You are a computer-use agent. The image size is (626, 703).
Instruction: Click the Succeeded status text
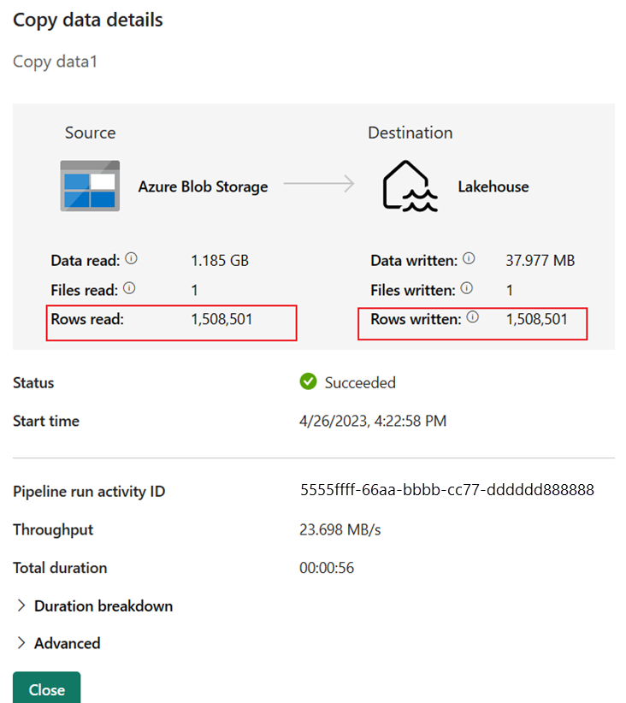360,383
